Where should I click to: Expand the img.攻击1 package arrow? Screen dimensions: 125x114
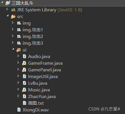(13, 29)
